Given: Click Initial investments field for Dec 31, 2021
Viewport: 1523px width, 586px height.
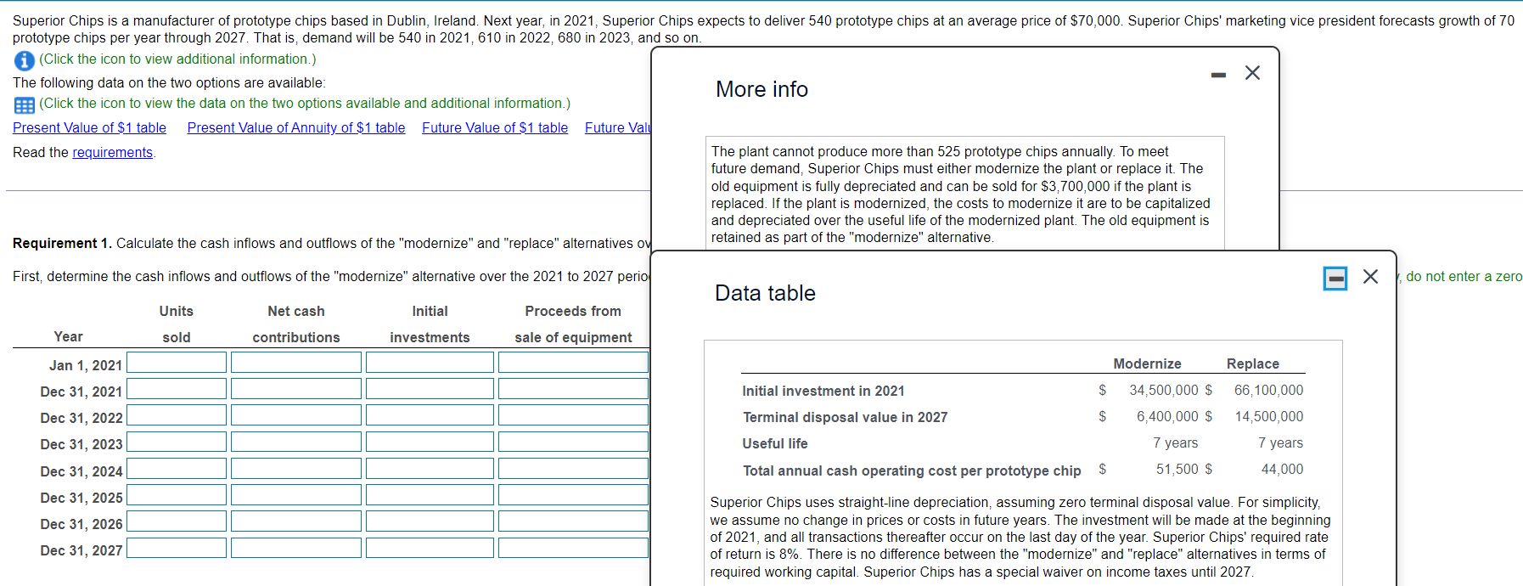Looking at the screenshot, I should tap(430, 389).
